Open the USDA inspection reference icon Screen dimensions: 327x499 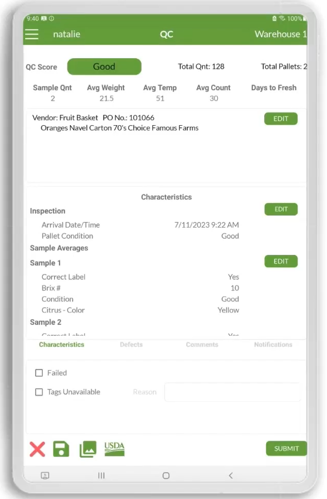tap(114, 449)
